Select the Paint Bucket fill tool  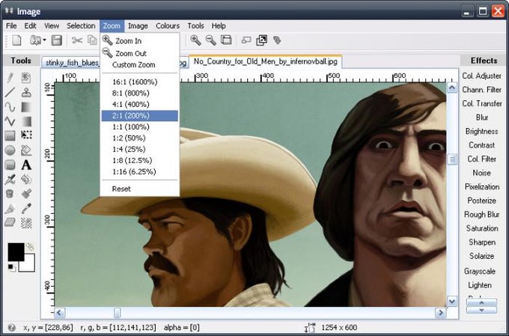10,194
